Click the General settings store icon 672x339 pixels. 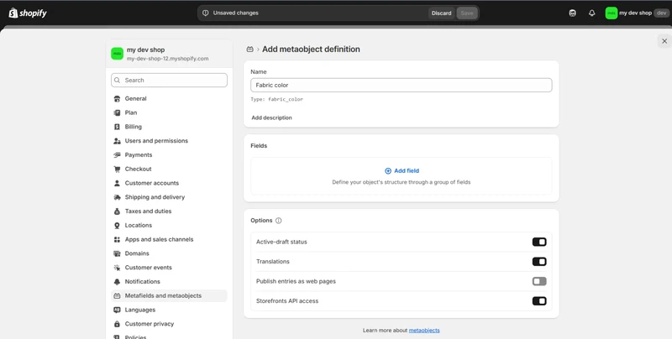(x=117, y=98)
